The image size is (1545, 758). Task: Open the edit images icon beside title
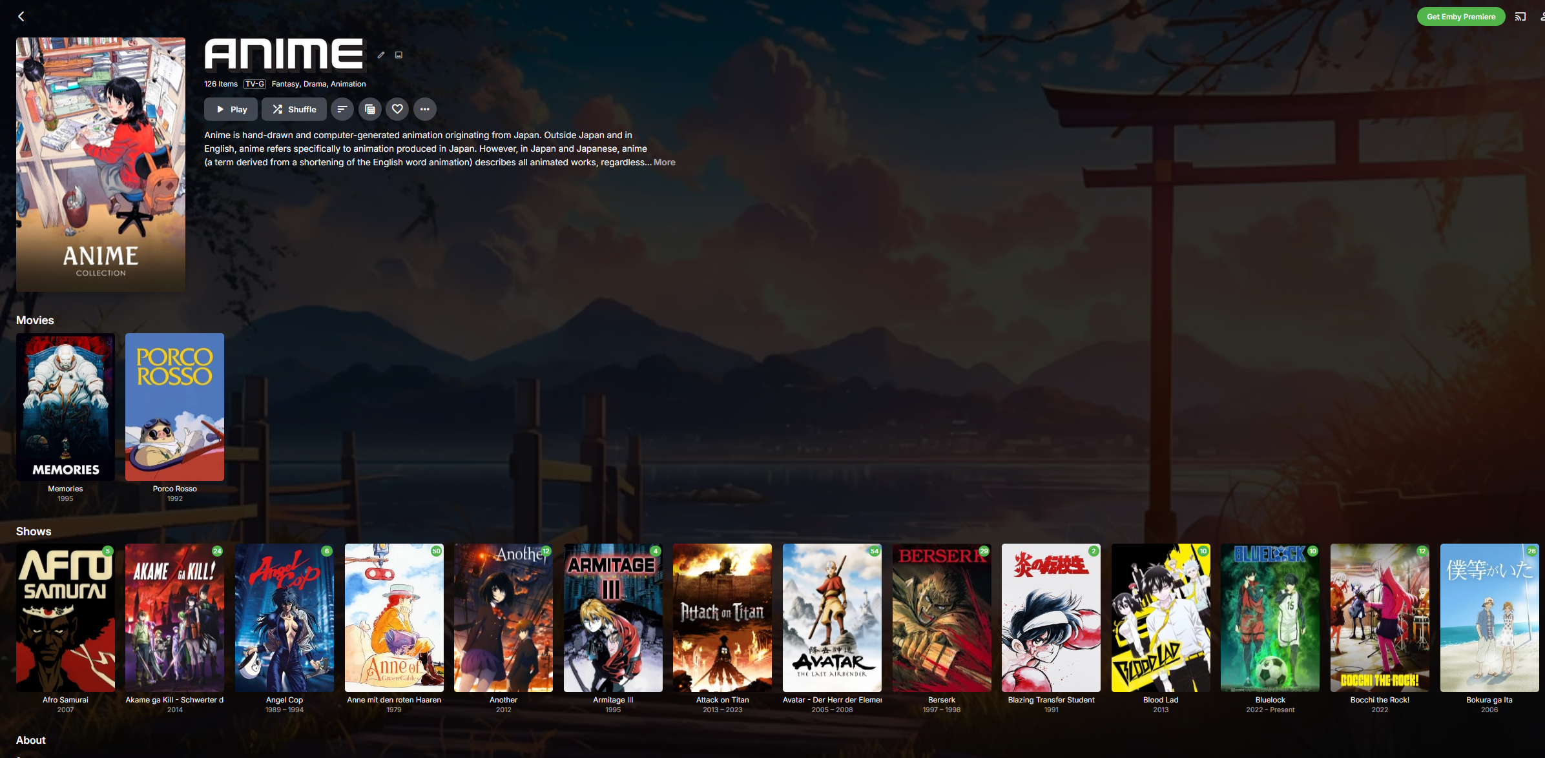(399, 55)
